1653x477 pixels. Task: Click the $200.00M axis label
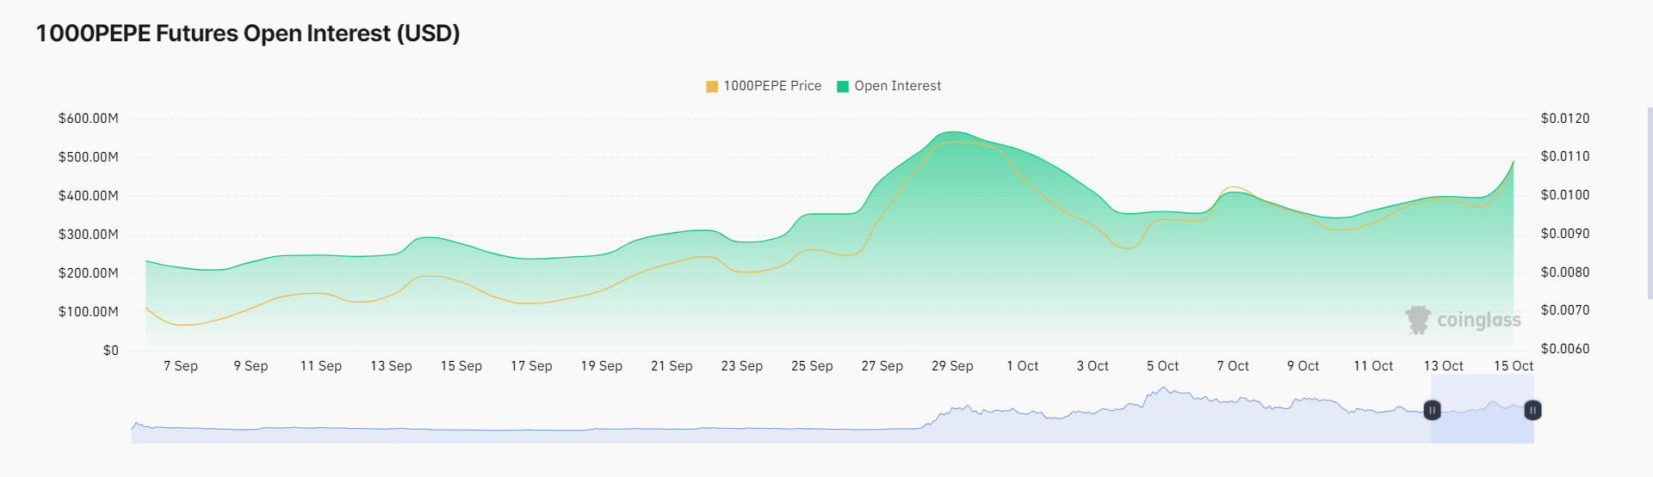coord(89,273)
